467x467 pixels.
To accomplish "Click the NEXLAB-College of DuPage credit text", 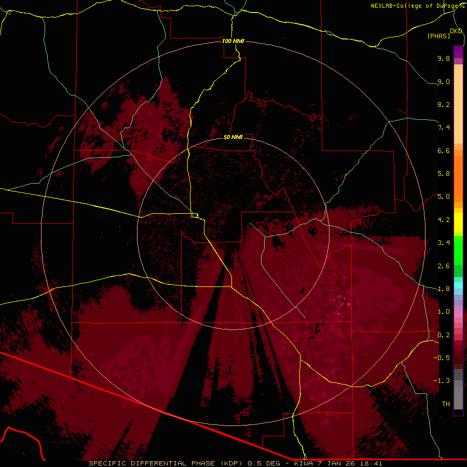I will pyautogui.click(x=418, y=6).
